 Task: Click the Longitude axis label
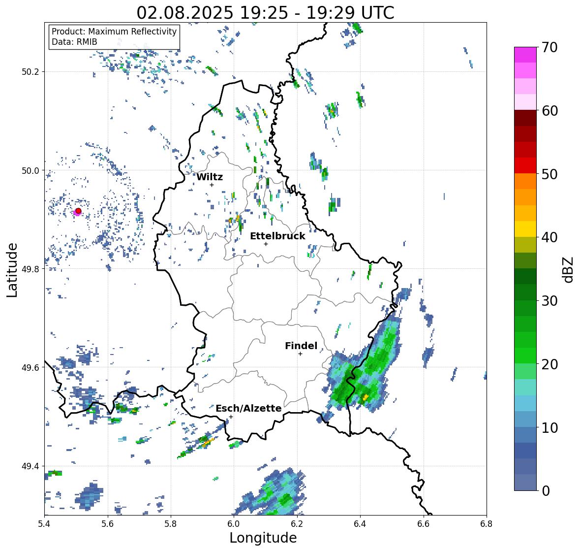(263, 538)
